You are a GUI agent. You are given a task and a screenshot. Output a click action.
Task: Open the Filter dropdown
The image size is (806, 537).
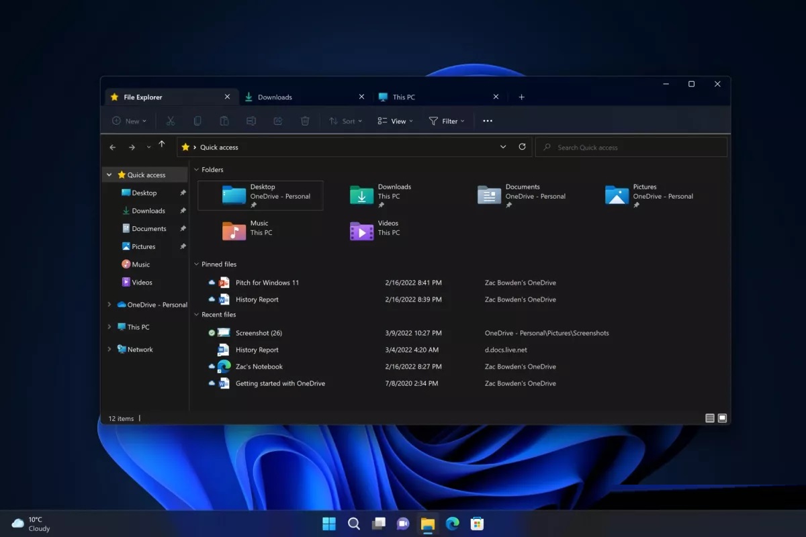[447, 121]
